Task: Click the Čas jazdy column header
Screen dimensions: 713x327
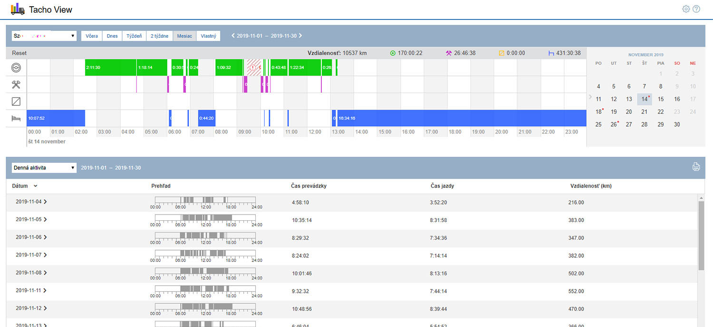Action: [x=442, y=186]
